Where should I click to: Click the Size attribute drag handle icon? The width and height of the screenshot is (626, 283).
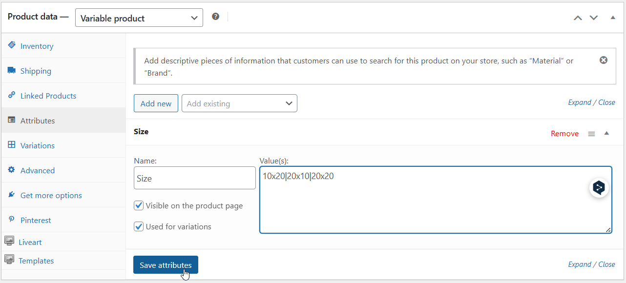pyautogui.click(x=591, y=134)
